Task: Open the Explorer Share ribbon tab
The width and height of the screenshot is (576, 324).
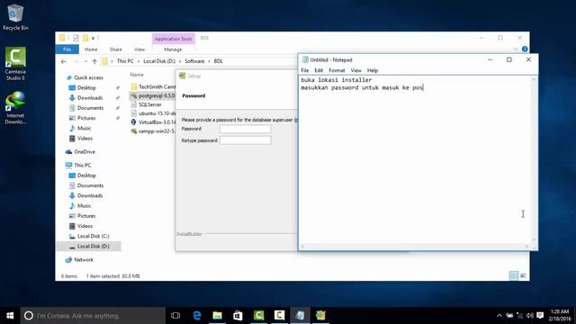Action: click(x=116, y=49)
